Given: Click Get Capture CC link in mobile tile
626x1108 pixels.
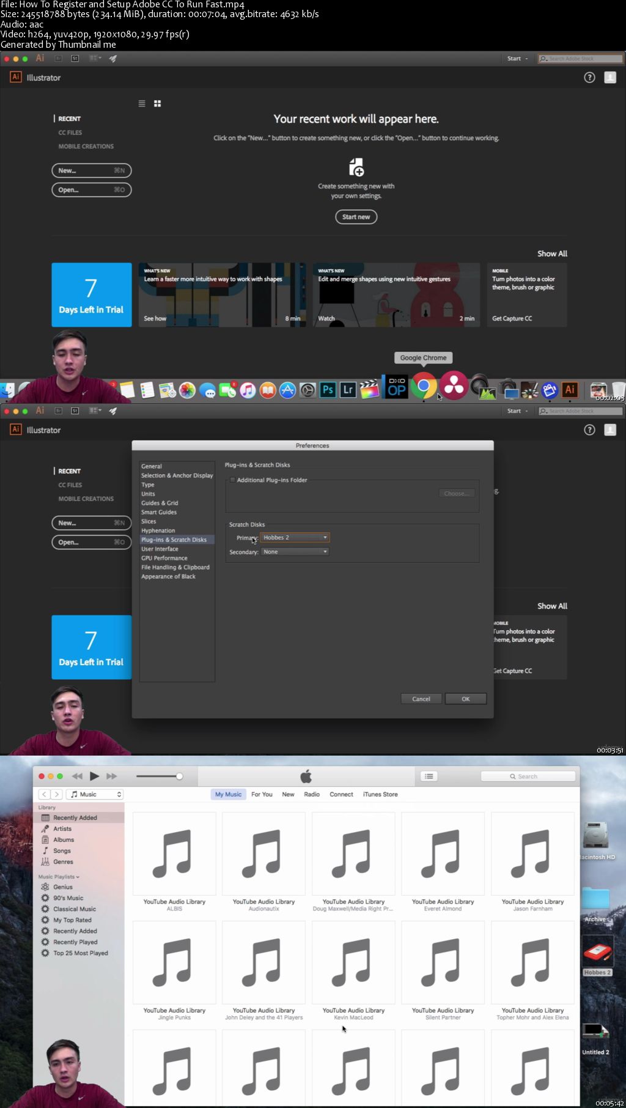Looking at the screenshot, I should coord(512,318).
